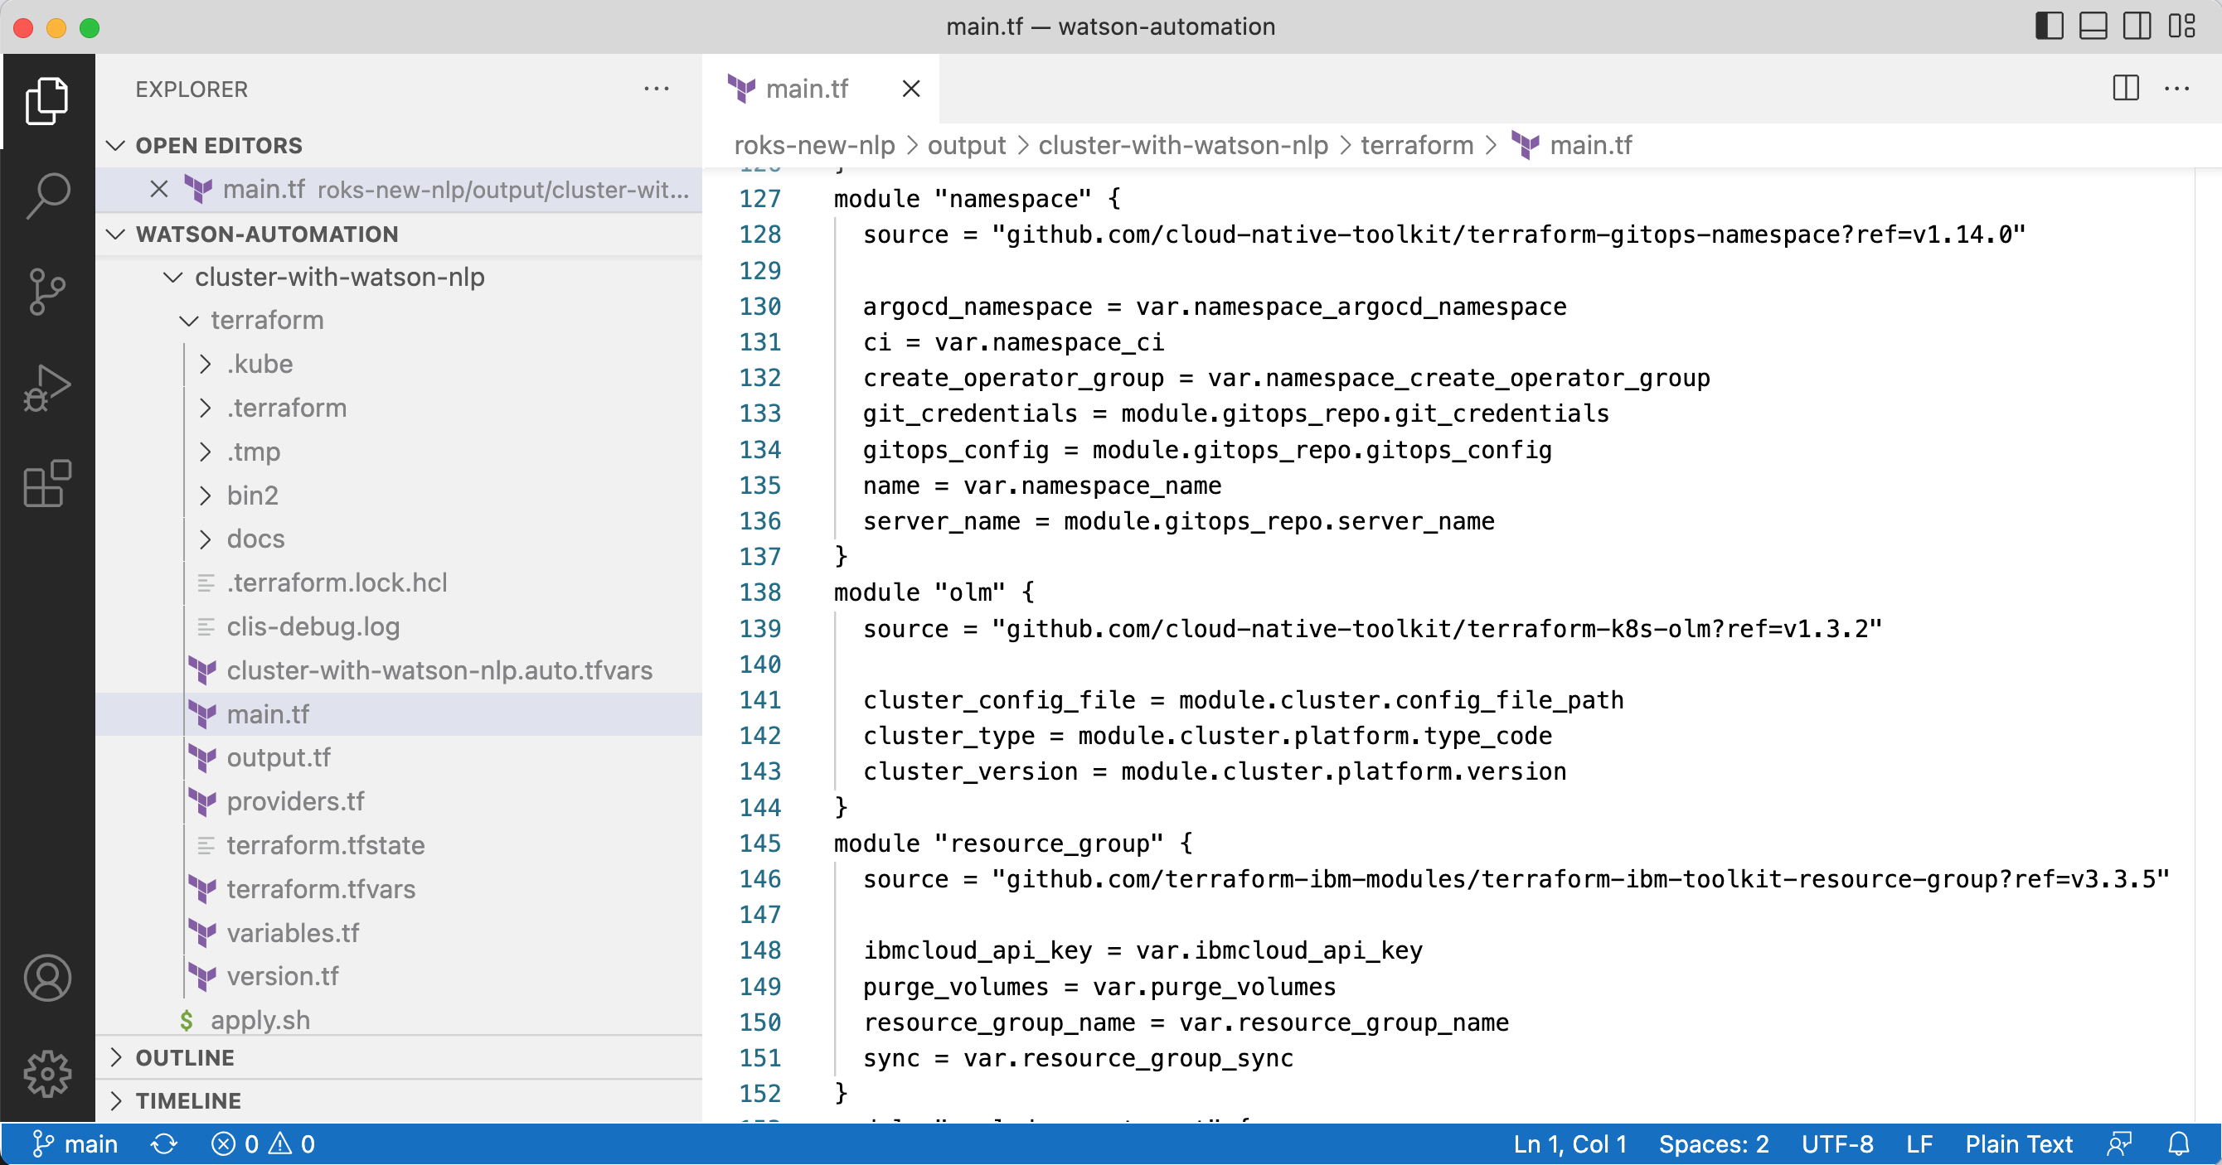The width and height of the screenshot is (2222, 1165).
Task: Click output breadcrumb segment
Action: point(966,145)
